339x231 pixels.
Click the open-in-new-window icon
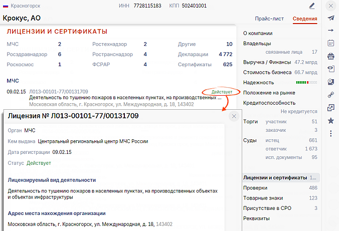pyautogui.click(x=330, y=107)
